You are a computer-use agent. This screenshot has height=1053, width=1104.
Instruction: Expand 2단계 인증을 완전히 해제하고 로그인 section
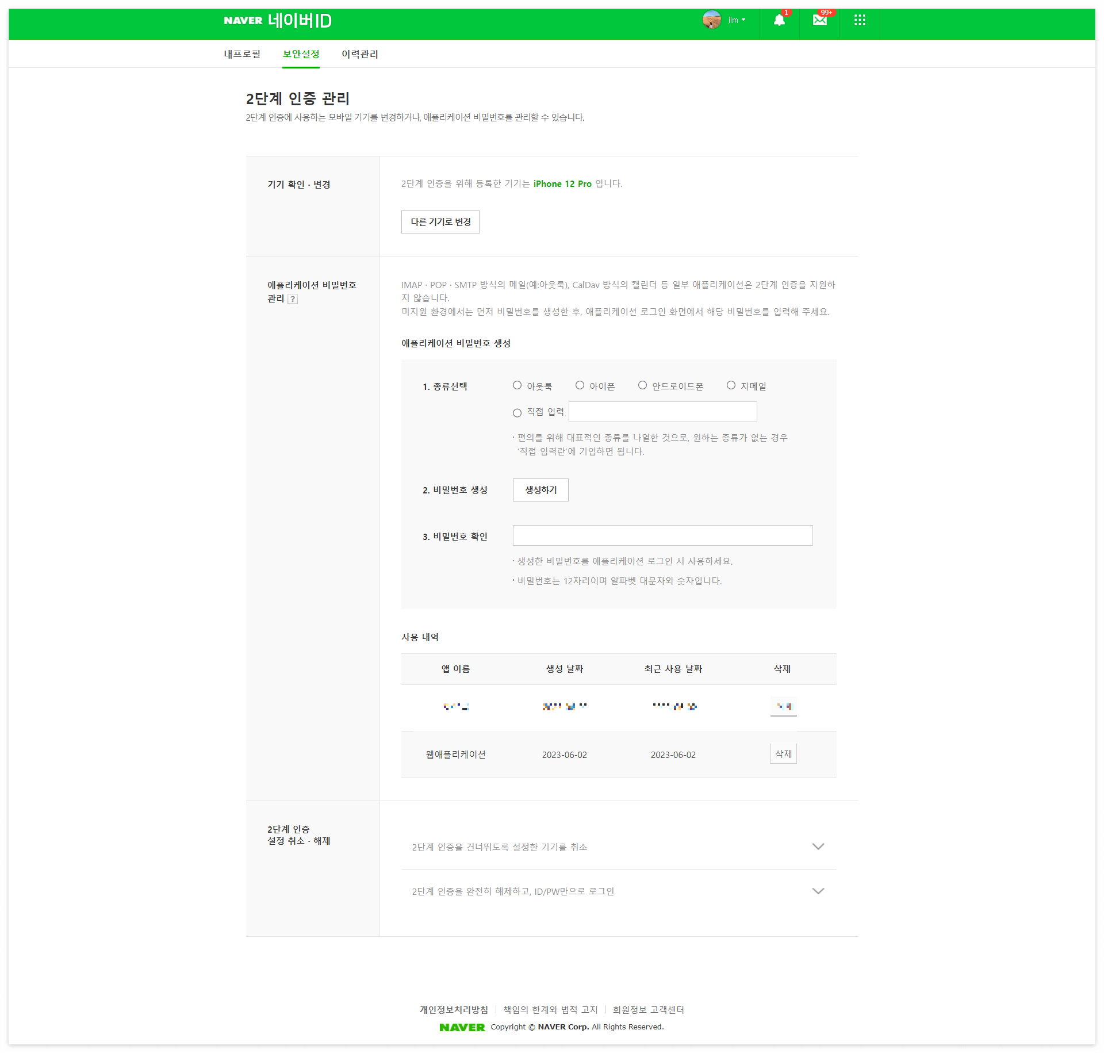(x=818, y=891)
